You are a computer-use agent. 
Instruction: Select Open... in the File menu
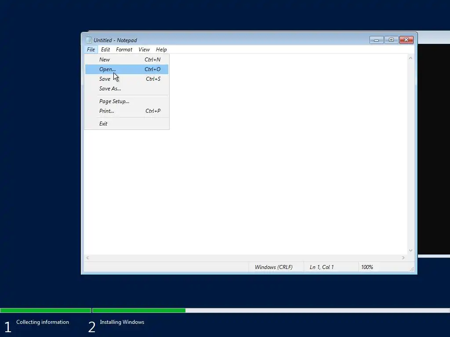[x=127, y=69]
